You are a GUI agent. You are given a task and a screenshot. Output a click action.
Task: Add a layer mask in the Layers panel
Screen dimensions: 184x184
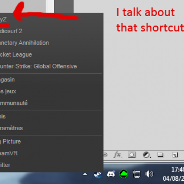click(132, 155)
